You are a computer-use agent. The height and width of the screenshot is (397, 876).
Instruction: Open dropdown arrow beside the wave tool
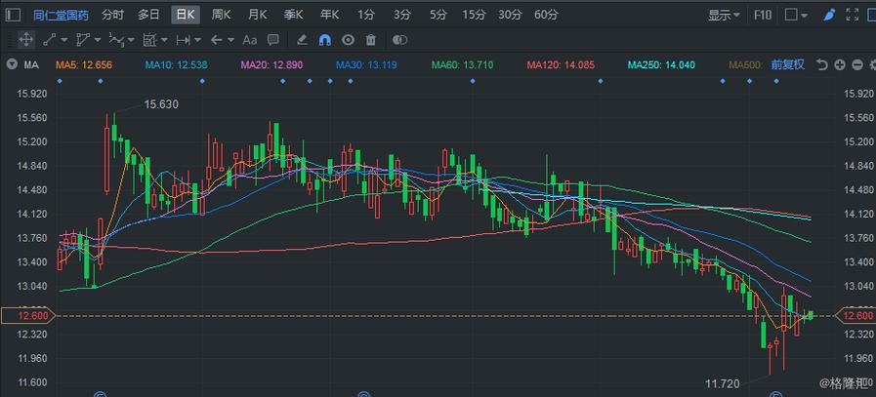[131, 40]
